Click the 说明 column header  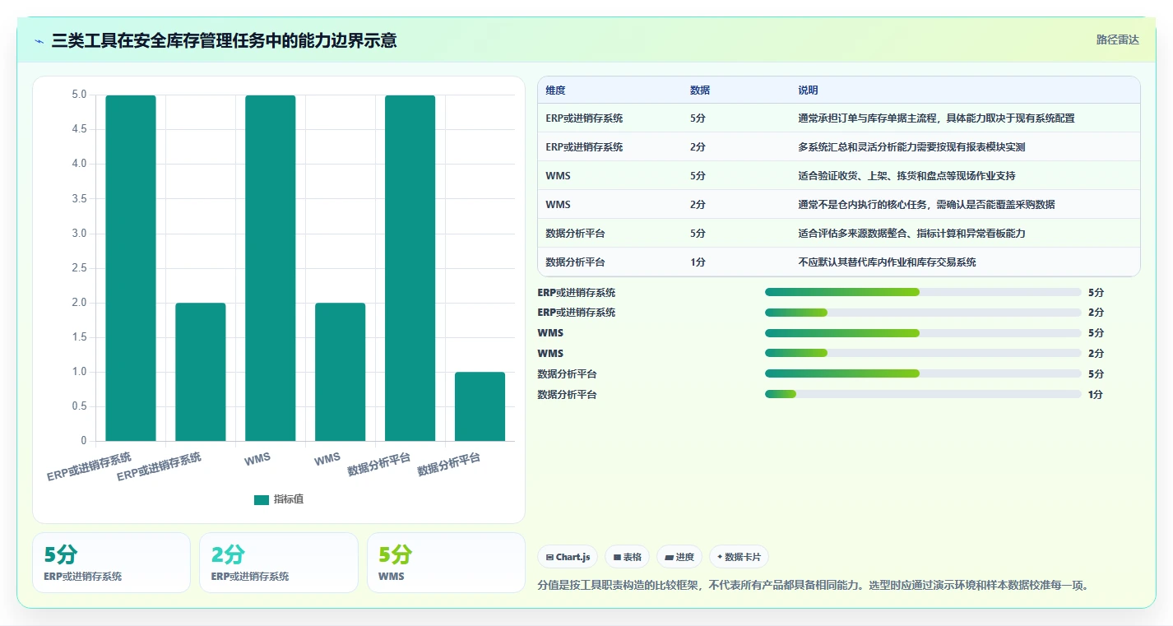coord(808,90)
